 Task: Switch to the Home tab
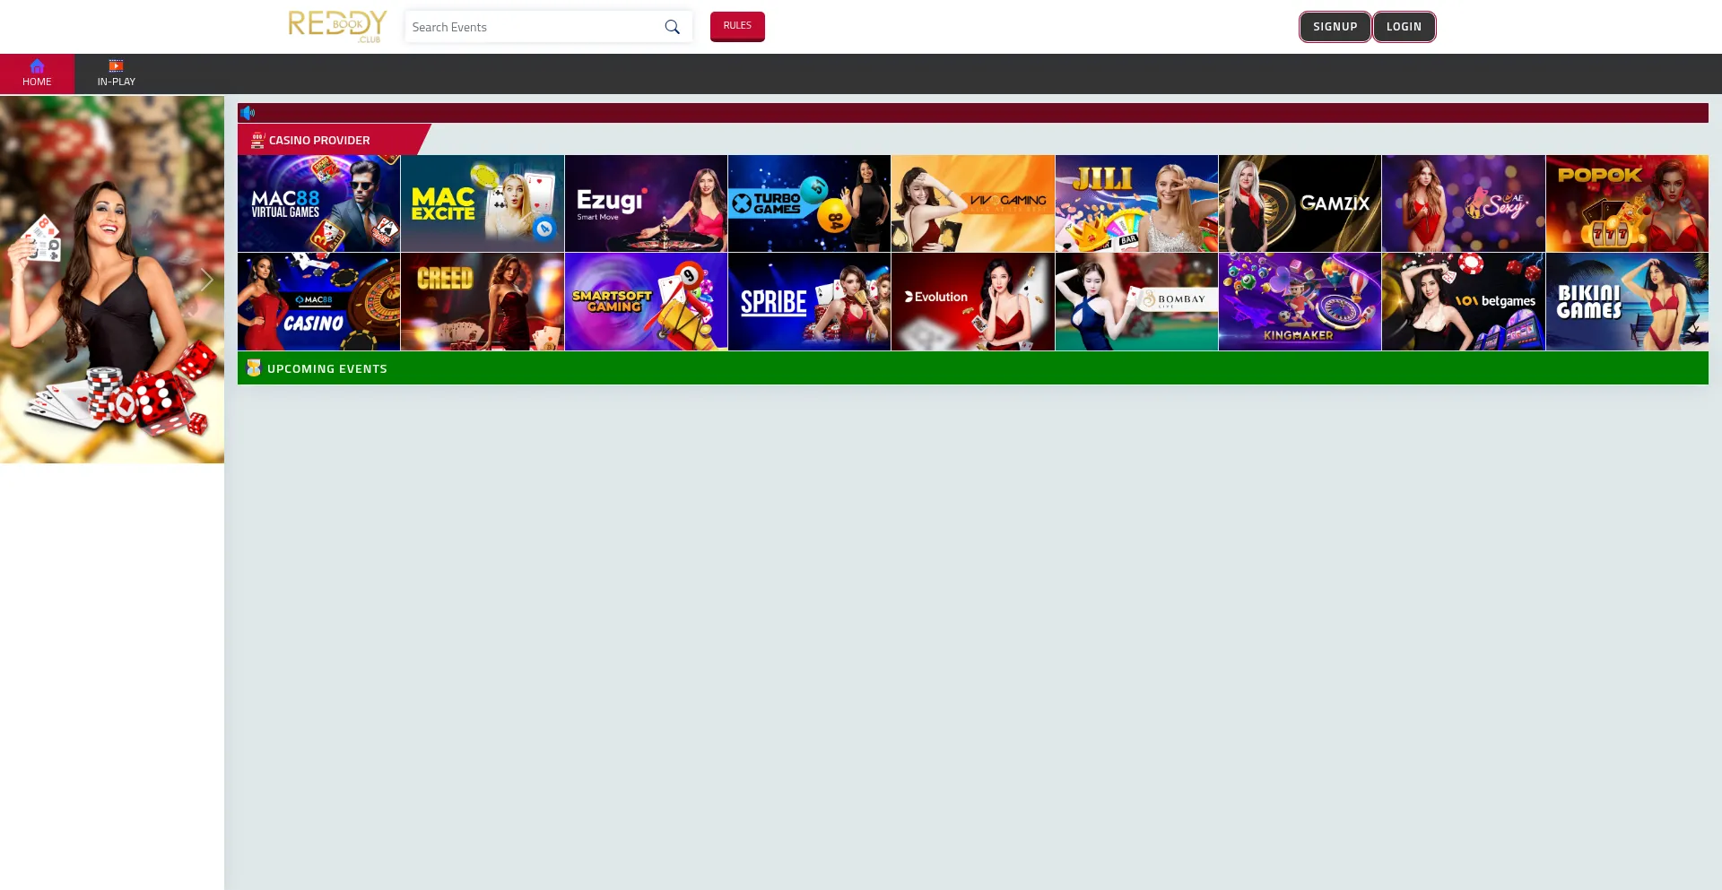(37, 73)
